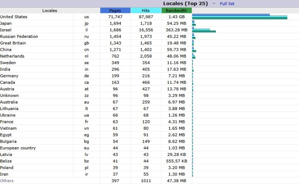Click the Germany country name
299x184 pixels.
(x=9, y=76)
